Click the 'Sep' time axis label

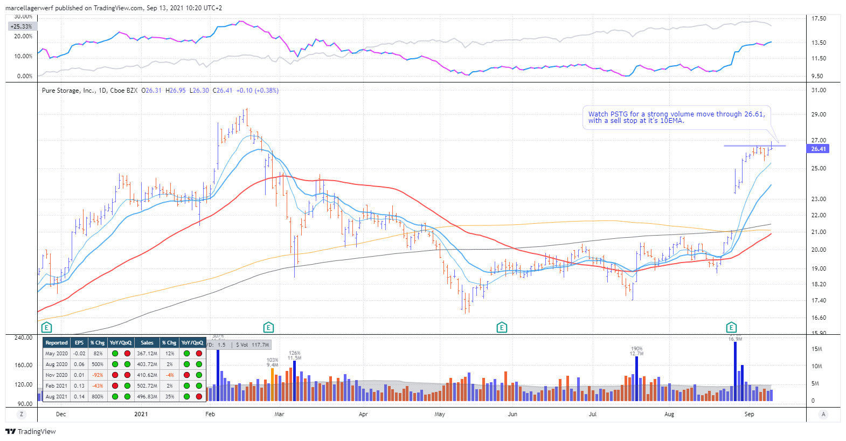tap(749, 414)
